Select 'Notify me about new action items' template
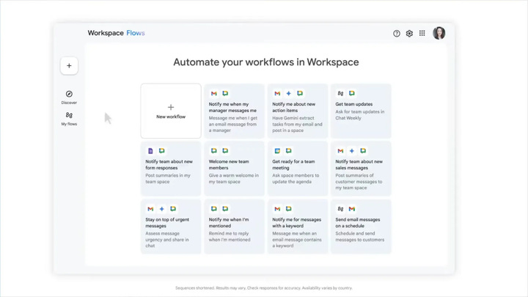The image size is (528, 297). coord(297,111)
